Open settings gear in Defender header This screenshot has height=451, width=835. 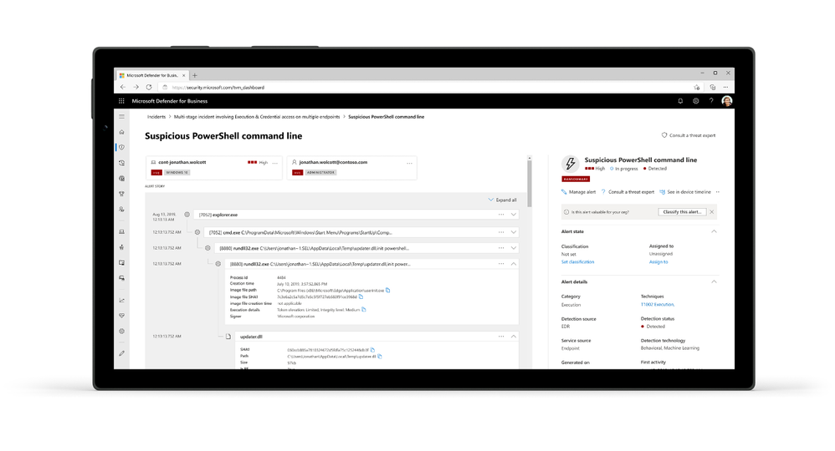[695, 101]
